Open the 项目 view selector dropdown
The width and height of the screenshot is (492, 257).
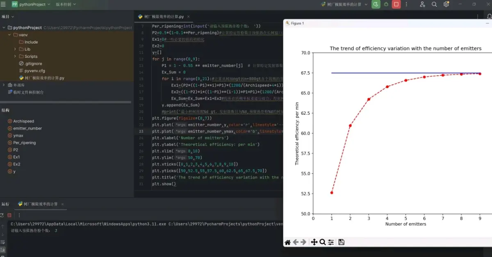click(x=8, y=17)
